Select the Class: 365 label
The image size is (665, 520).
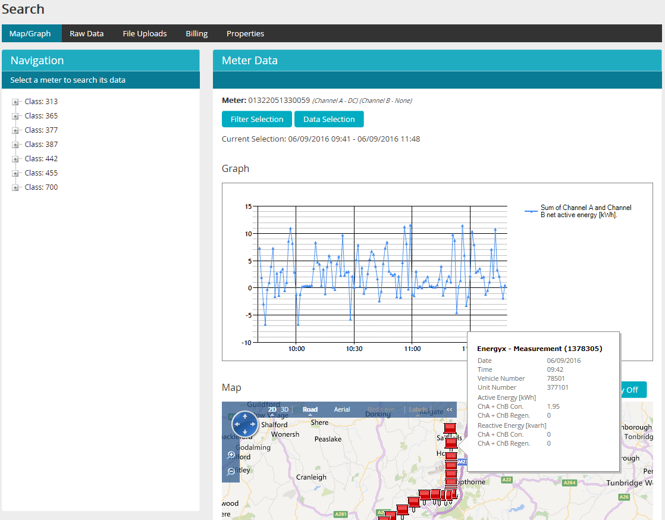(x=41, y=116)
